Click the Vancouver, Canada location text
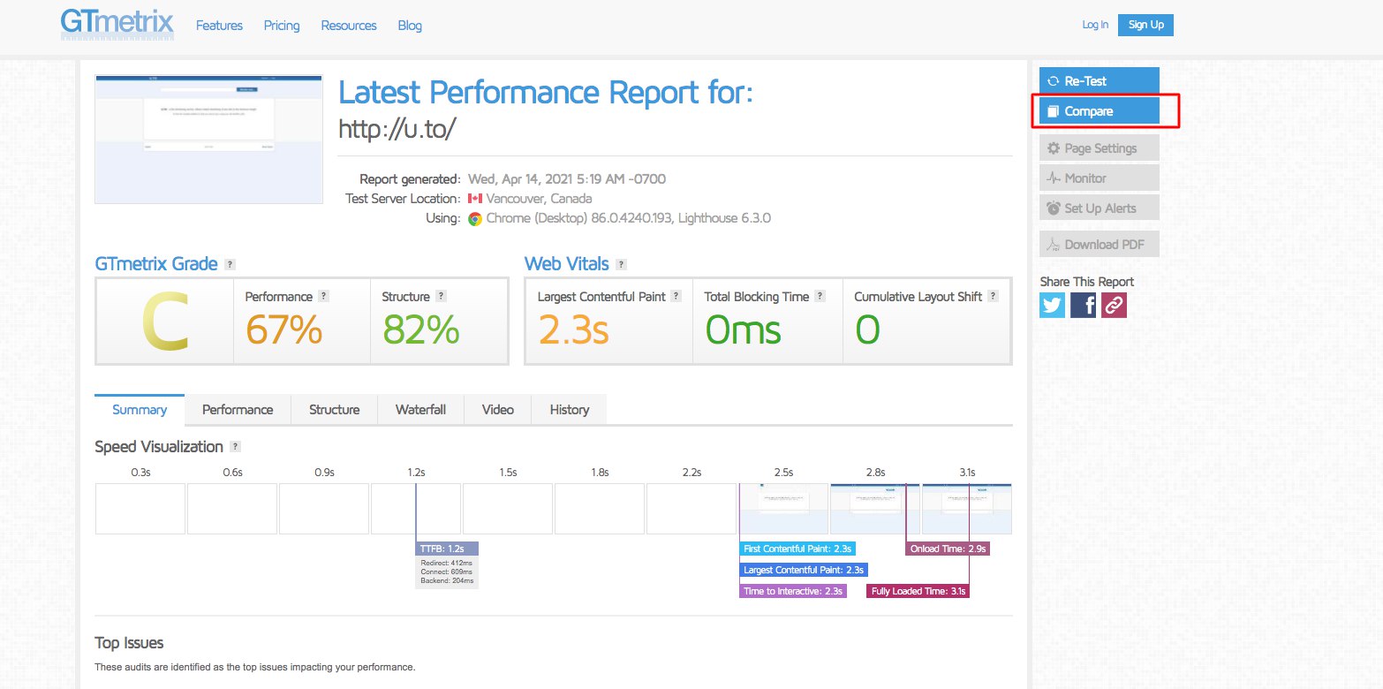The image size is (1383, 689). click(x=539, y=199)
